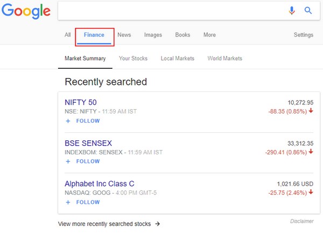Viewport: 323px width, 242px height.
Task: Open the Settings menu
Action: click(303, 35)
